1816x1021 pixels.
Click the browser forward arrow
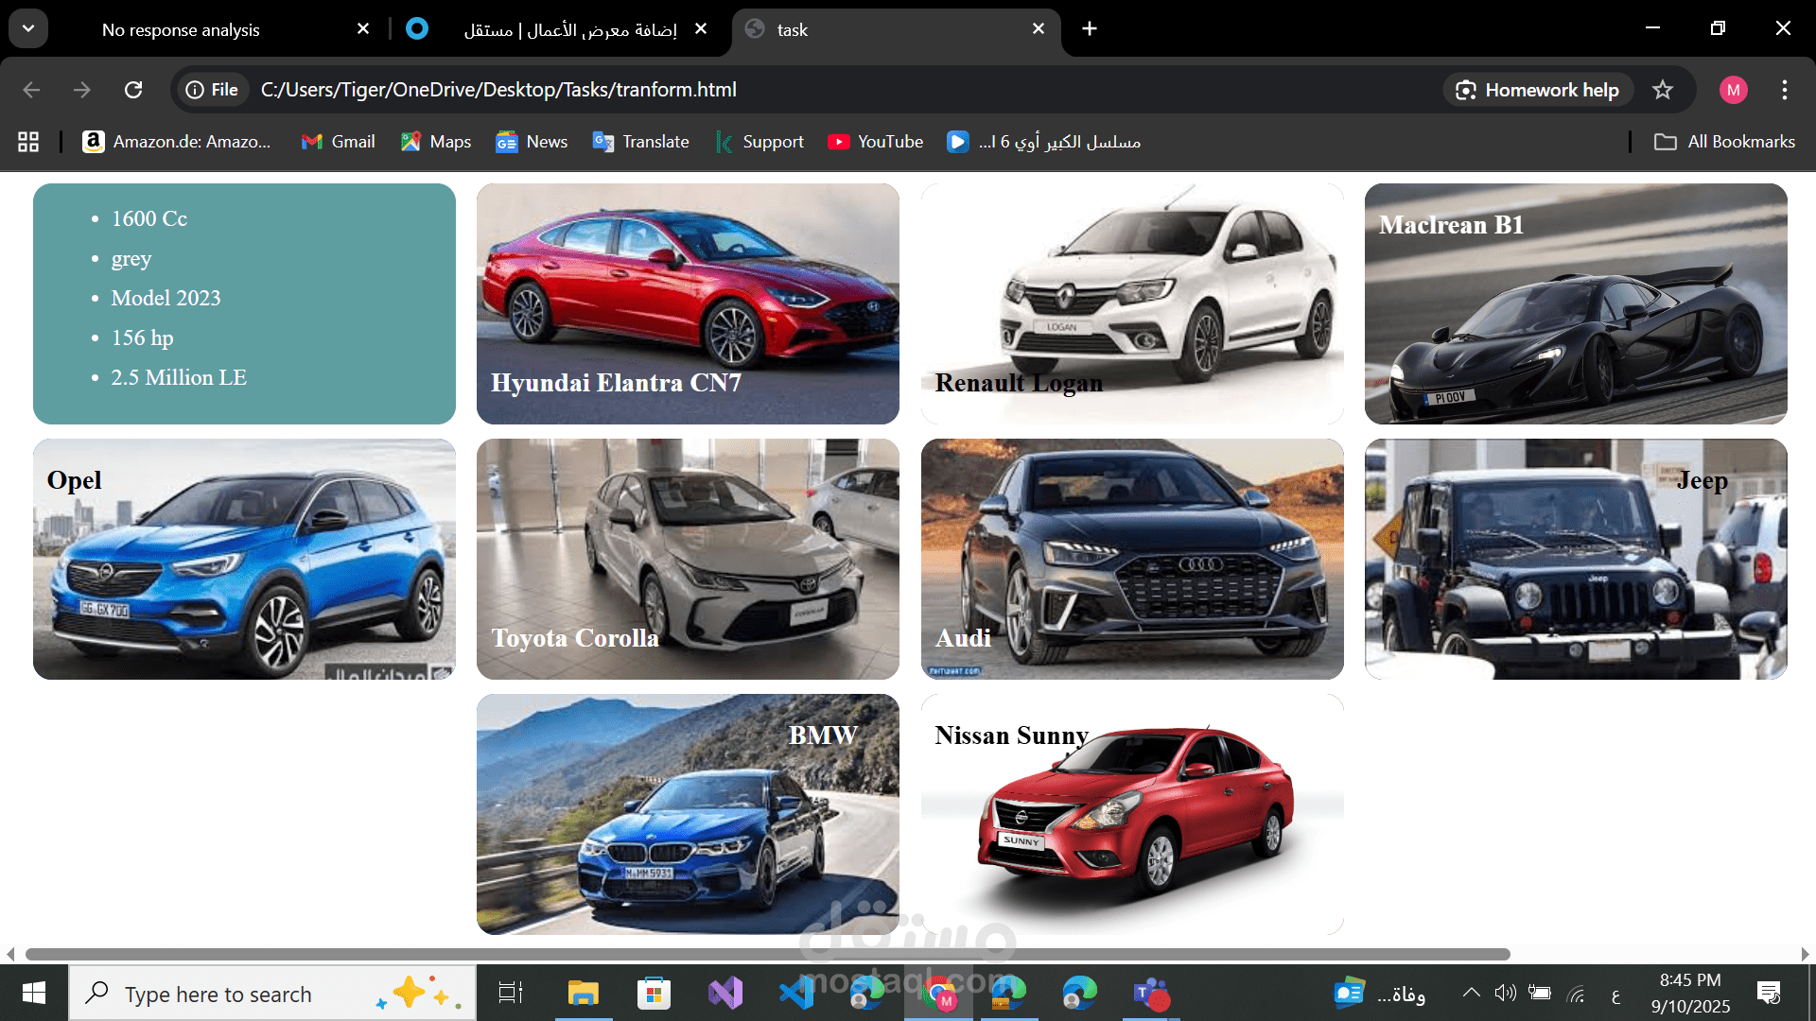click(82, 90)
